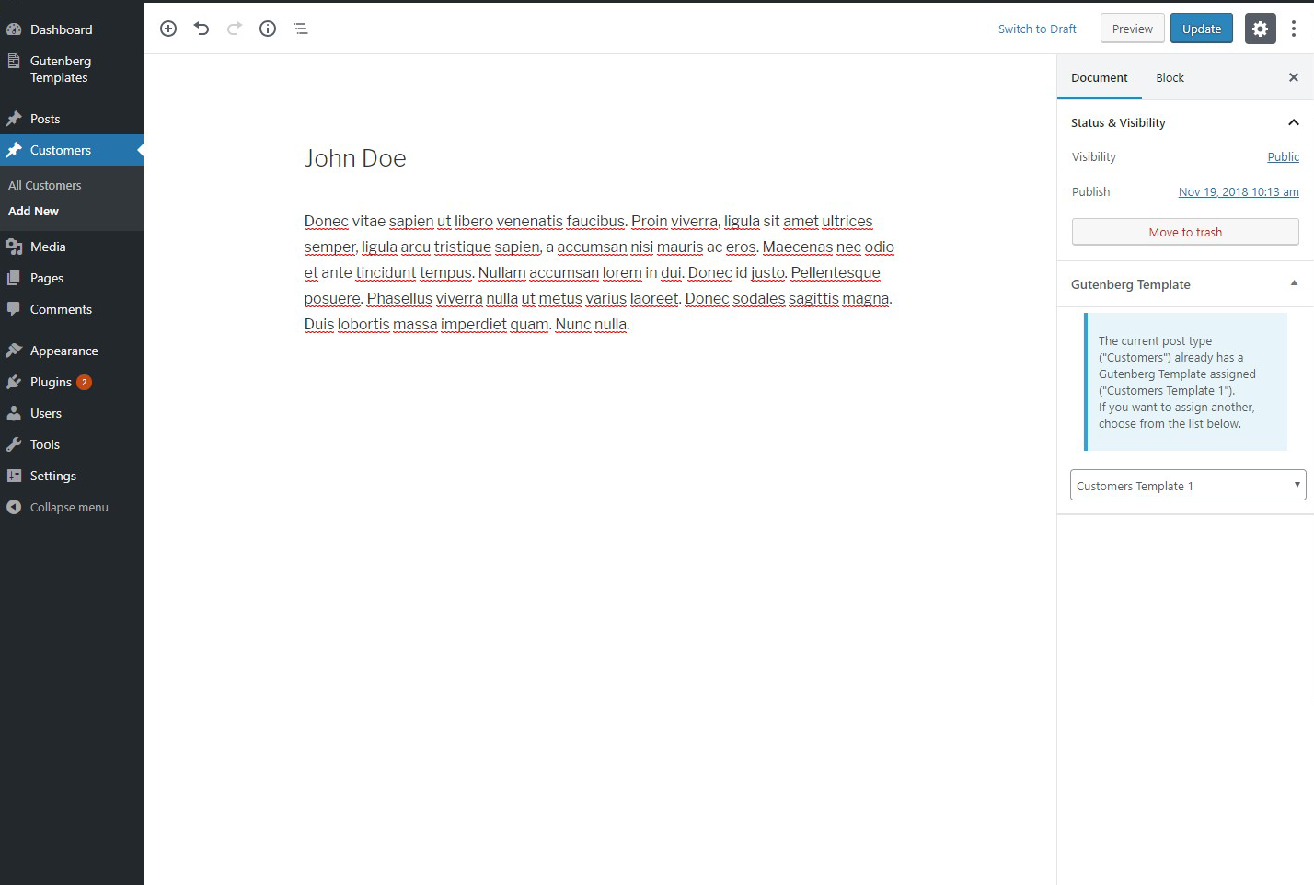Click the Users person icon

(14, 413)
